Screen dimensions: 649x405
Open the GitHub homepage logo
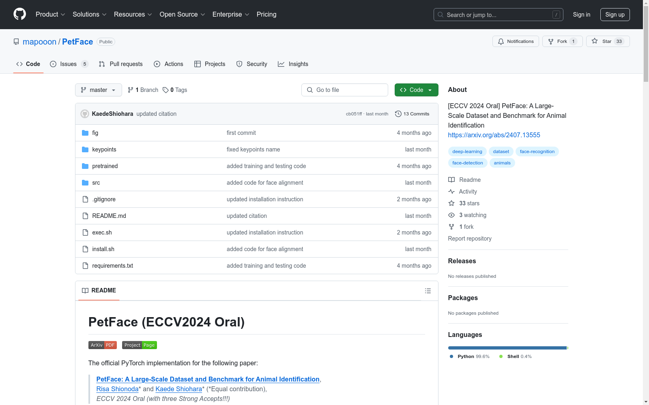[x=19, y=14]
